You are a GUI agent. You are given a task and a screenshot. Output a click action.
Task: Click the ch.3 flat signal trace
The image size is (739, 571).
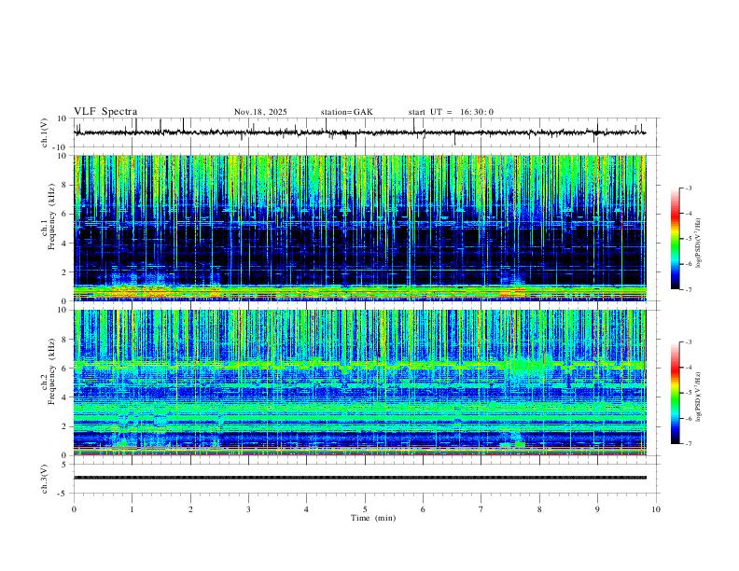[x=360, y=478]
